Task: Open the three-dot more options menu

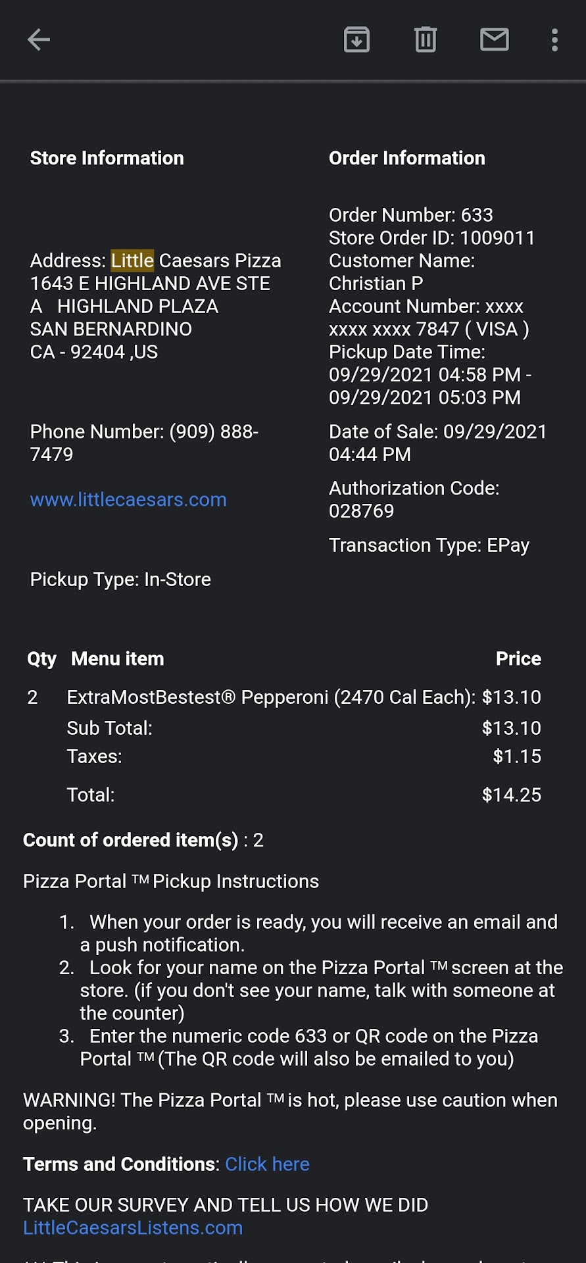Action: [554, 40]
